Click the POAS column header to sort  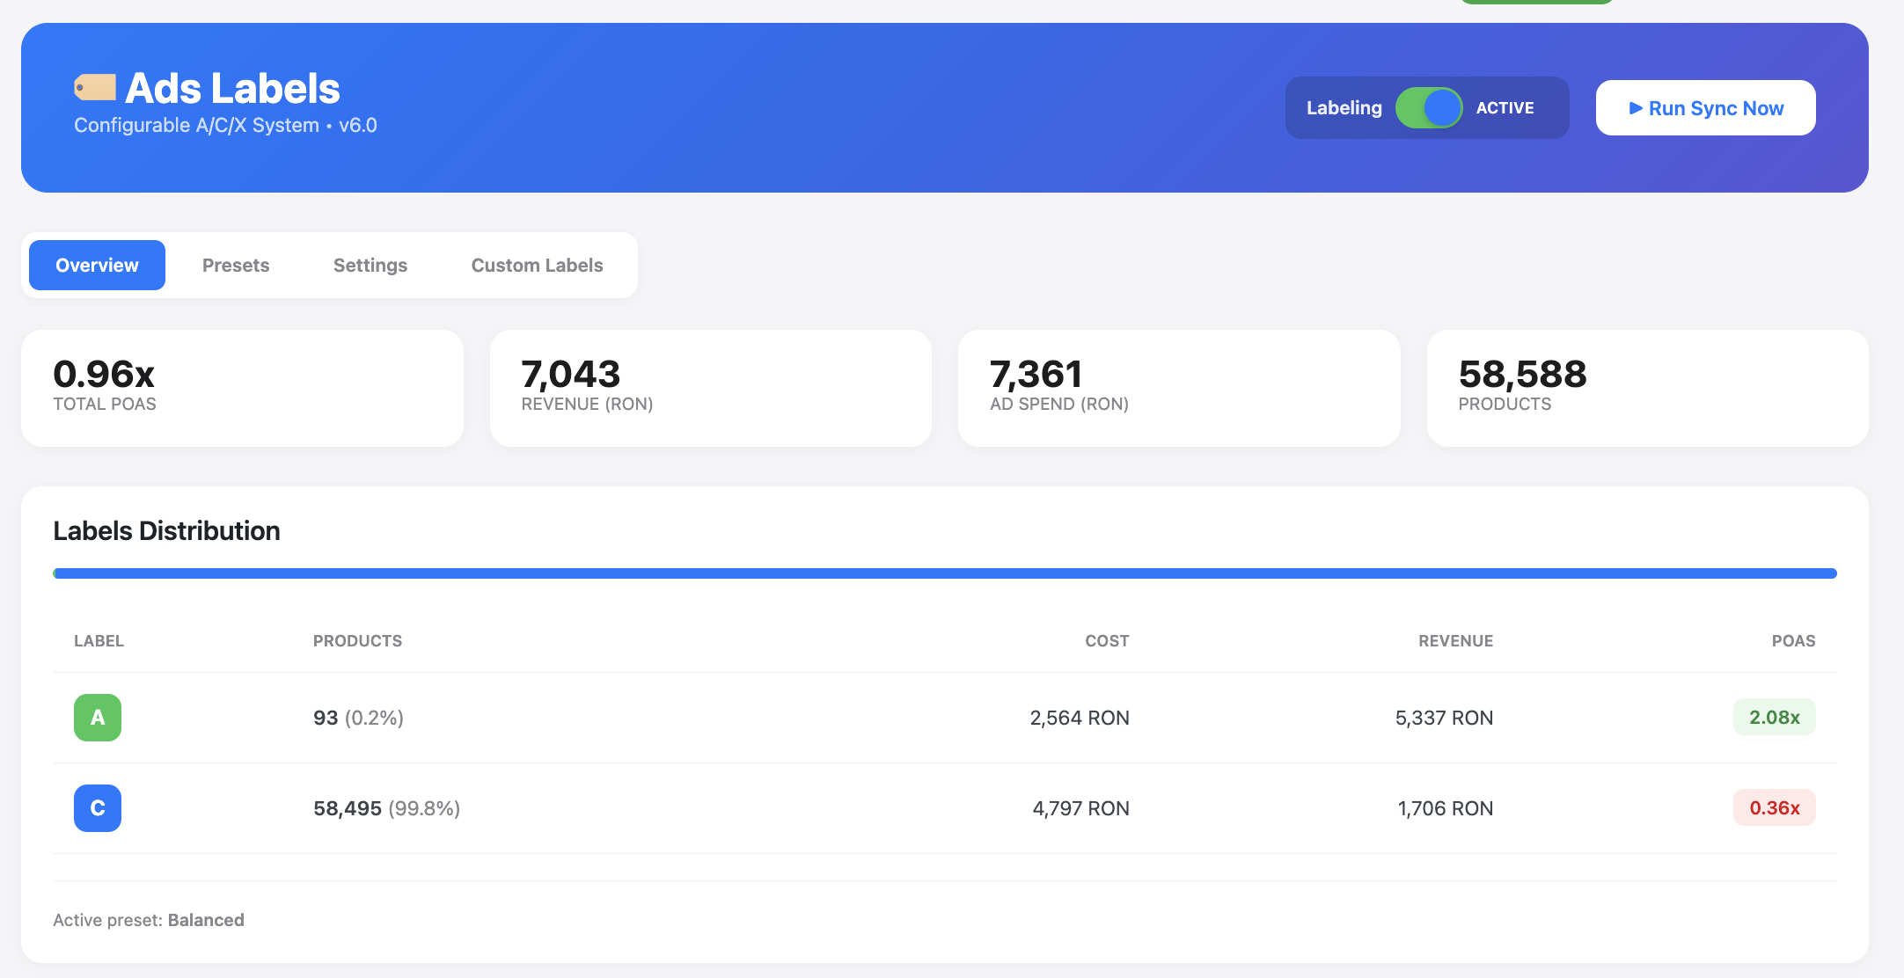pyautogui.click(x=1795, y=640)
